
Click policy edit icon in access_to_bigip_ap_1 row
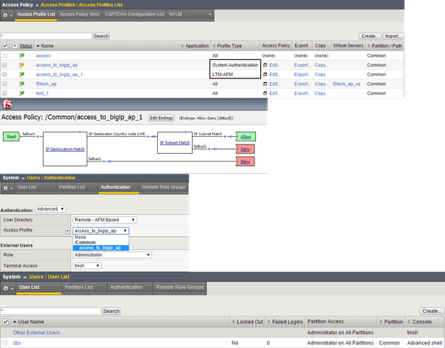click(x=265, y=74)
